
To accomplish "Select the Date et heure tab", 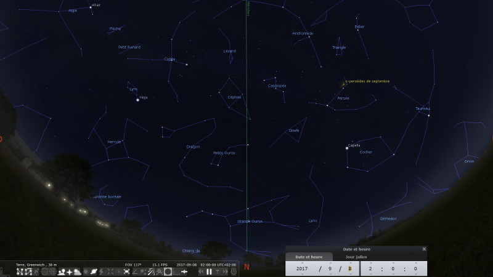I will click(309, 257).
